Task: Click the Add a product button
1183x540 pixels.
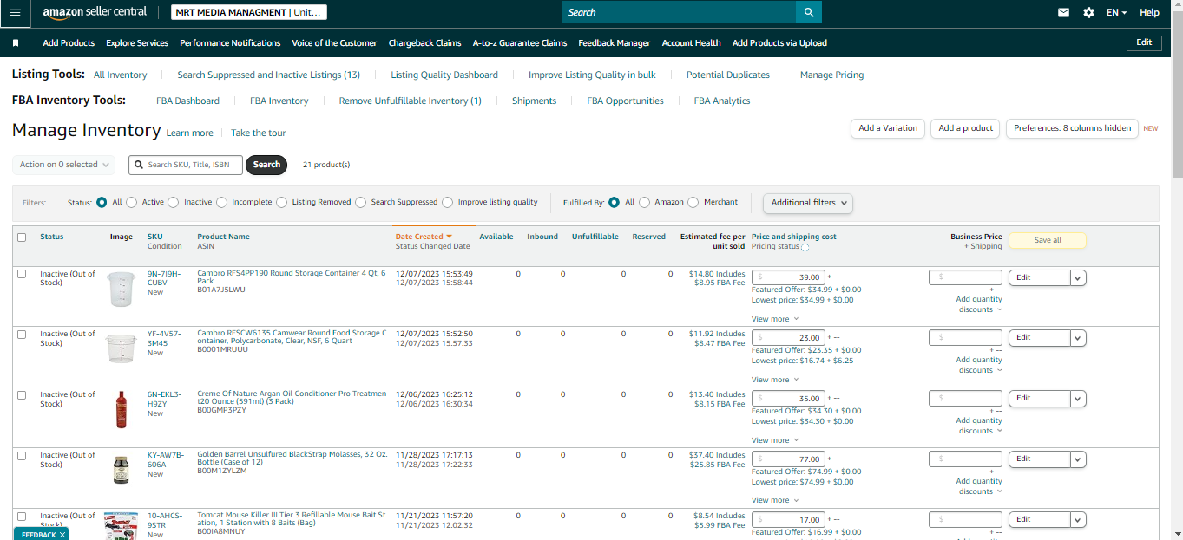Action: (x=965, y=128)
